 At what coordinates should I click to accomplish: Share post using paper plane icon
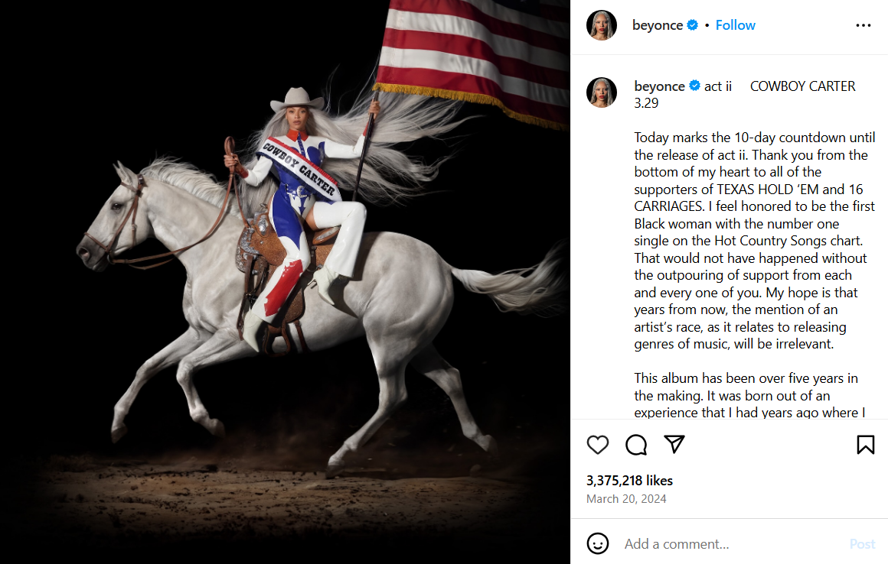click(674, 444)
